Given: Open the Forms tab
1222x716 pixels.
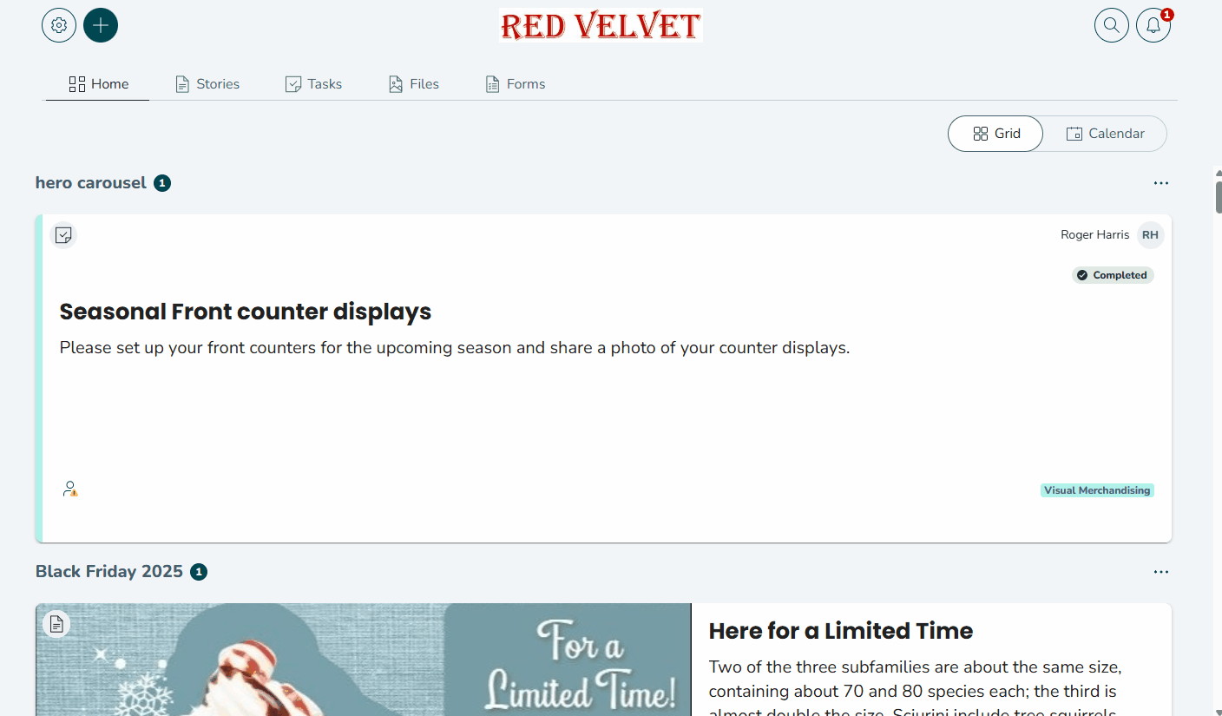Looking at the screenshot, I should tap(516, 84).
